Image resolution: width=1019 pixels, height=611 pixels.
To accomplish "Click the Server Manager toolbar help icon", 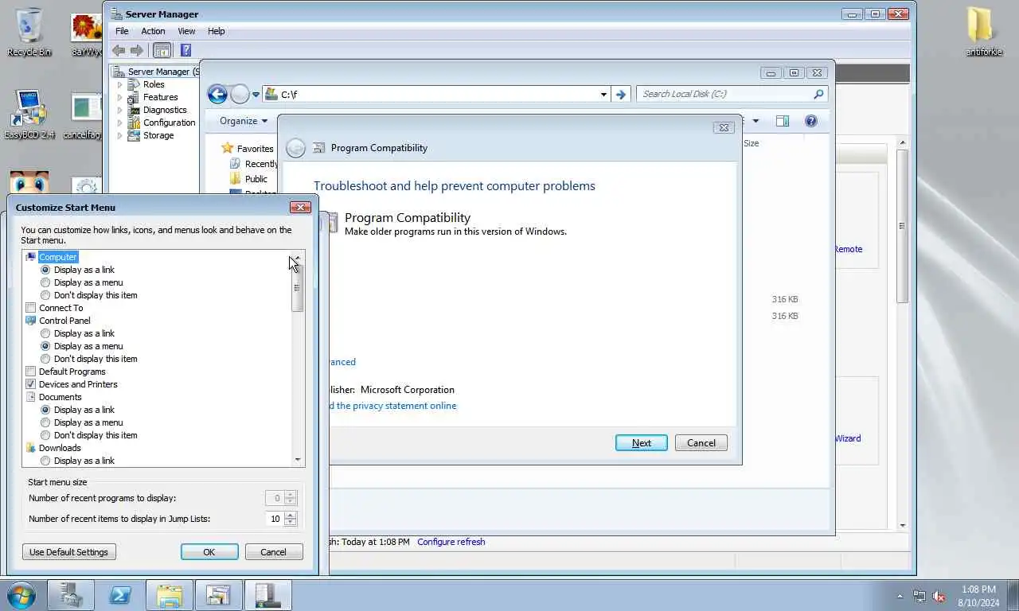I will (185, 50).
